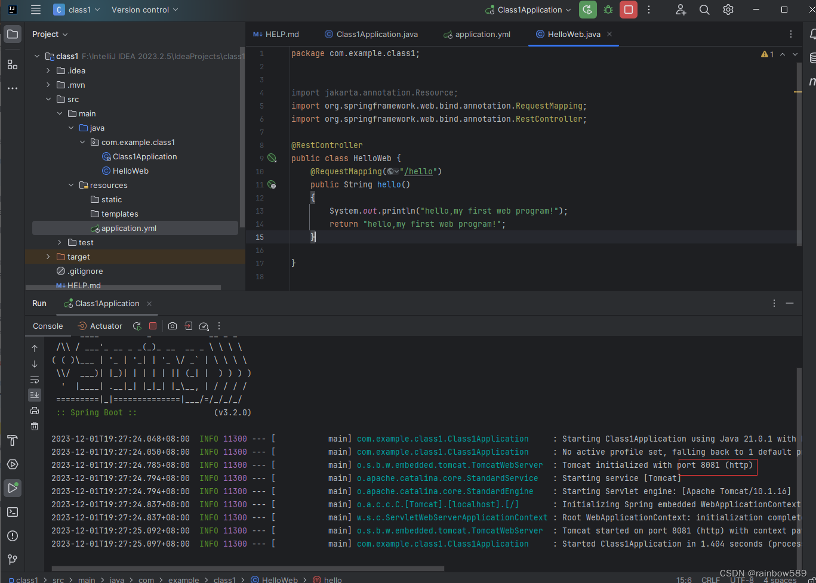Open Build tool window hammer icon

click(13, 440)
